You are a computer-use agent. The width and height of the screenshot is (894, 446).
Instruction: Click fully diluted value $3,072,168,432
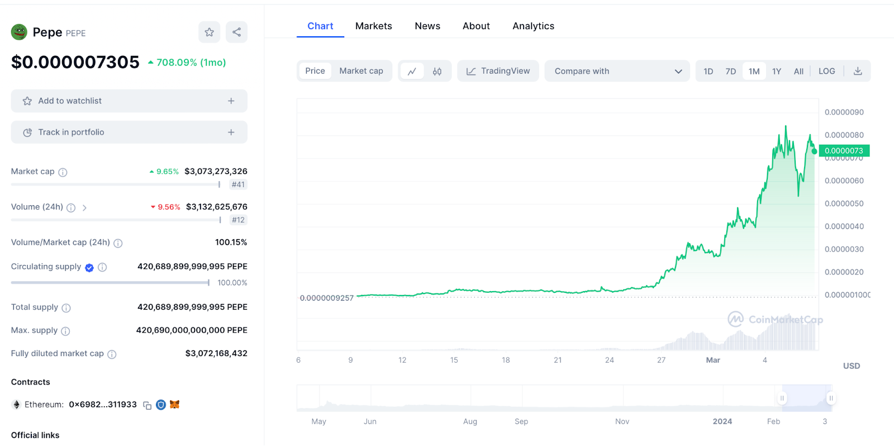(x=216, y=353)
